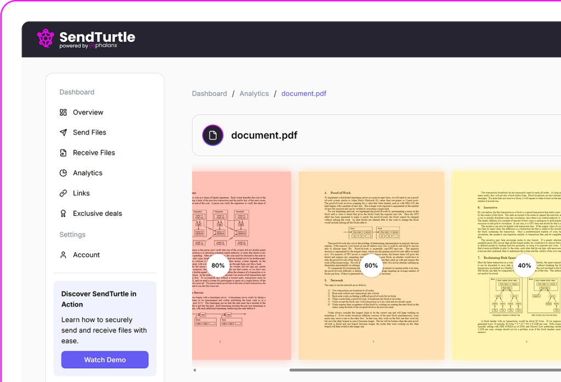Click the Dashboard sidebar heading

pos(77,93)
